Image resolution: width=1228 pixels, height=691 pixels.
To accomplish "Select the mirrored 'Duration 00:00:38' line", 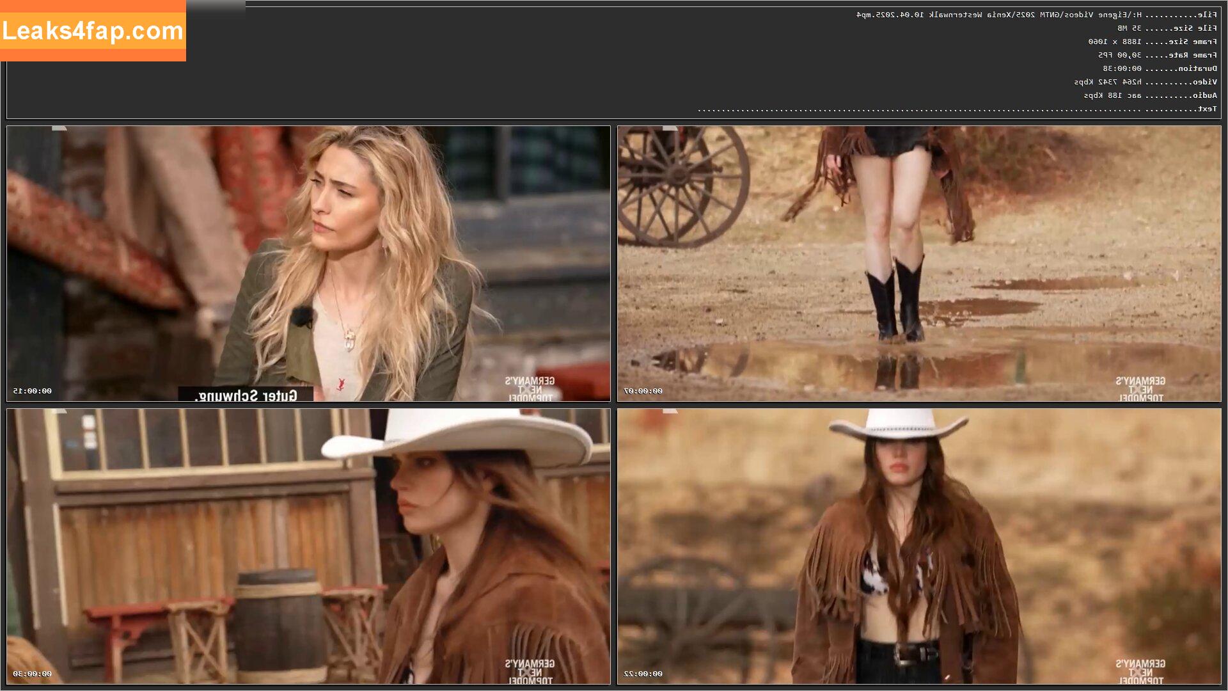I will [x=1160, y=68].
